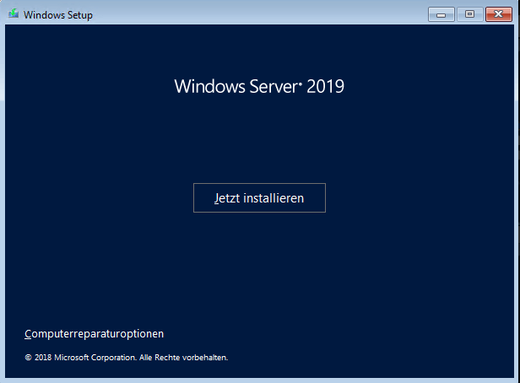Open Computerreparaturoptionen link
This screenshot has height=383, width=520.
pos(95,333)
